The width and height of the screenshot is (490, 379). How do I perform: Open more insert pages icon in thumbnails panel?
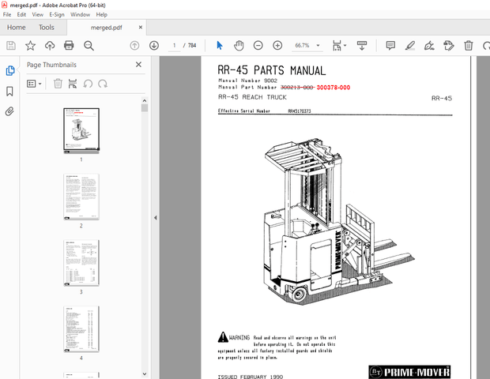73,84
